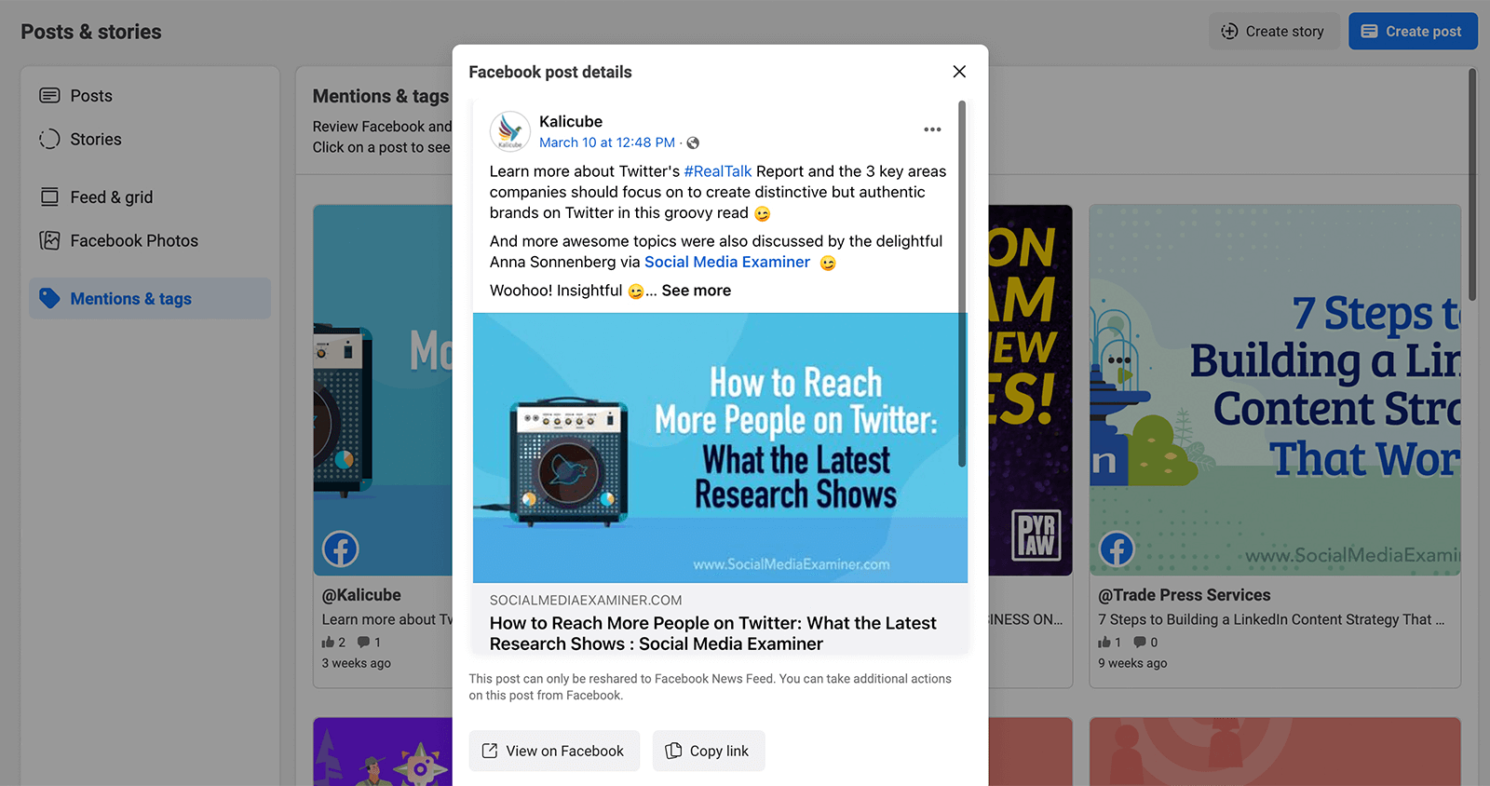The image size is (1490, 786).
Task: Open the How to Reach More People article title
Action: (x=713, y=633)
